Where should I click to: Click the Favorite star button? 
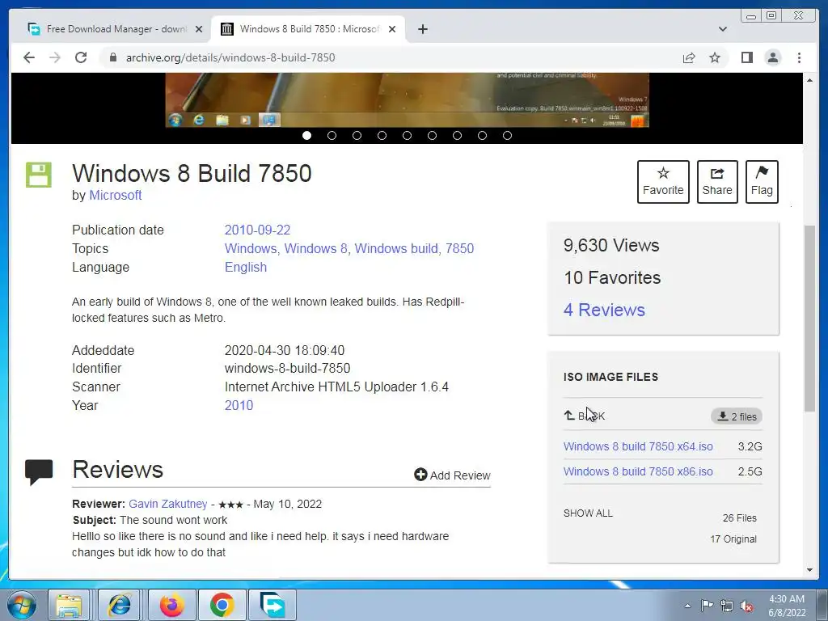(663, 182)
